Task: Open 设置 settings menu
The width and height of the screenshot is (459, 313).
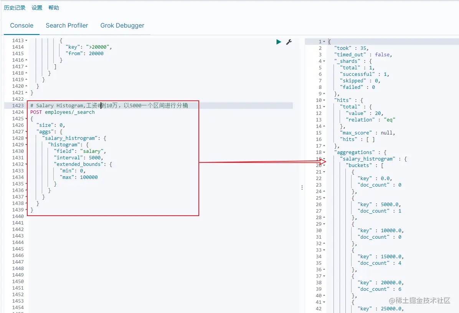Action: click(37, 8)
